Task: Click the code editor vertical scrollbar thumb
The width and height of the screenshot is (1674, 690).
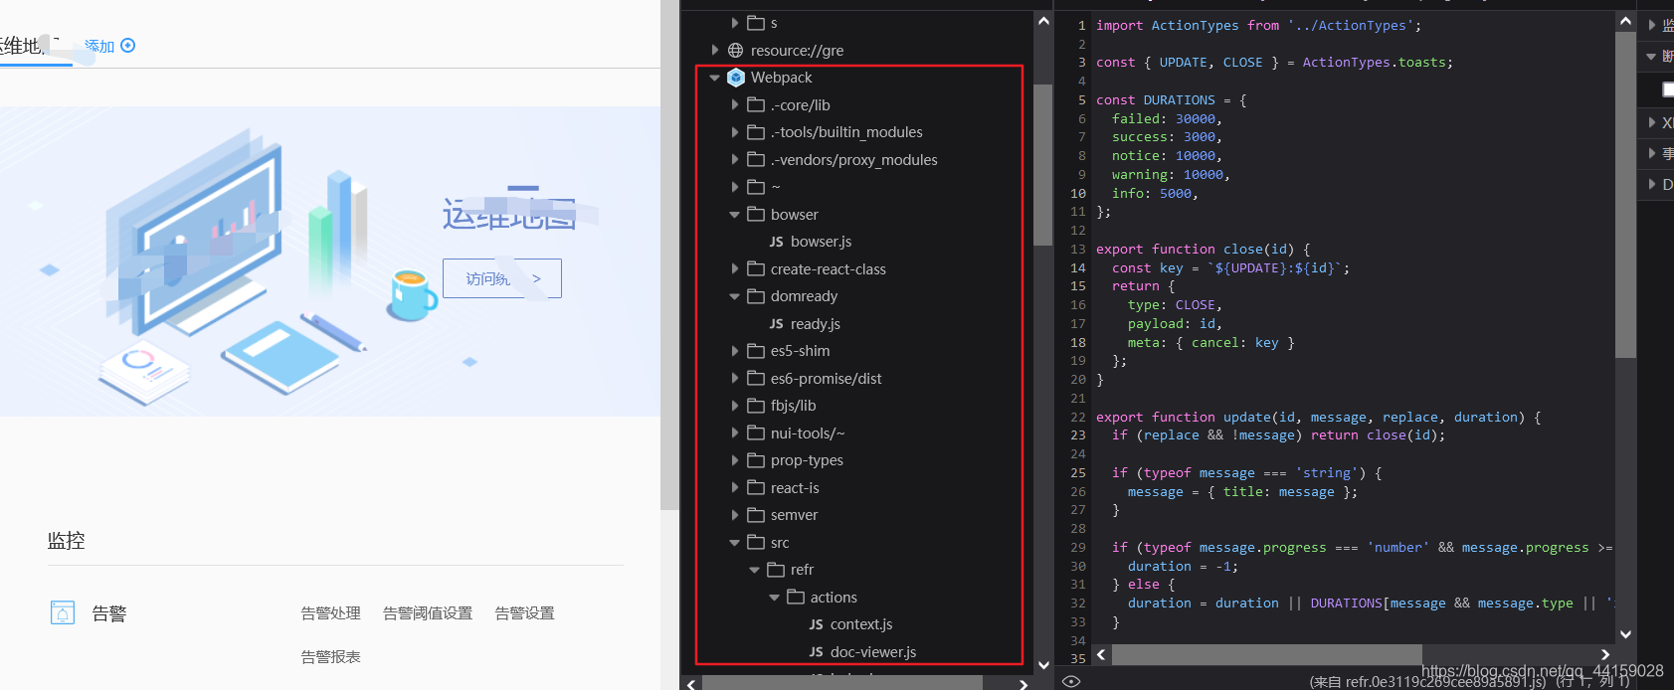Action: pos(1625,195)
